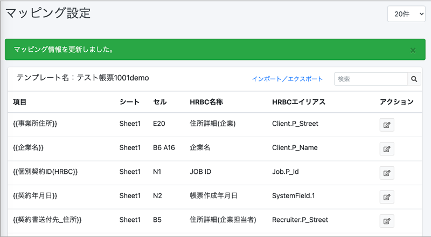Select the セル column header
The width and height of the screenshot is (431, 237).
(160, 102)
